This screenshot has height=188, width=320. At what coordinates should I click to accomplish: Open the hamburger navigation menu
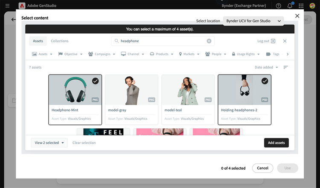pos(7,6)
